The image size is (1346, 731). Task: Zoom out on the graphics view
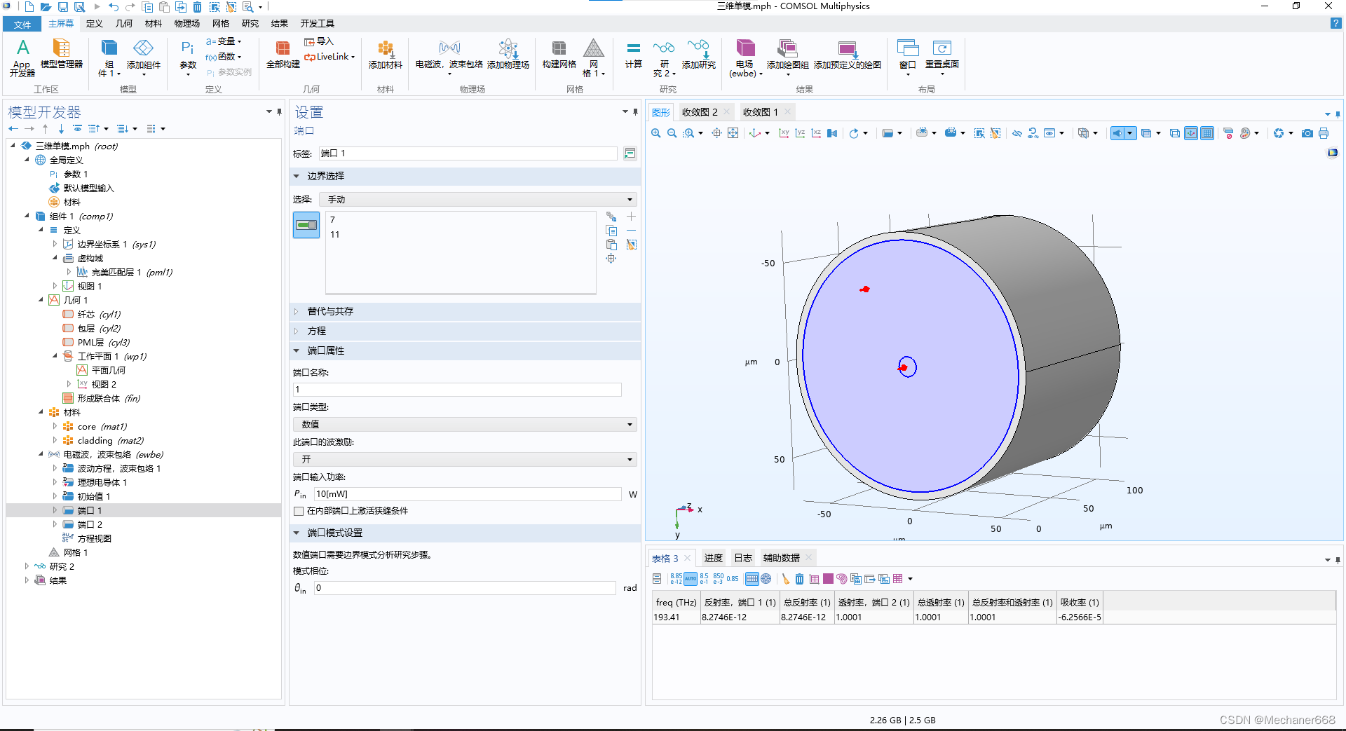(672, 133)
